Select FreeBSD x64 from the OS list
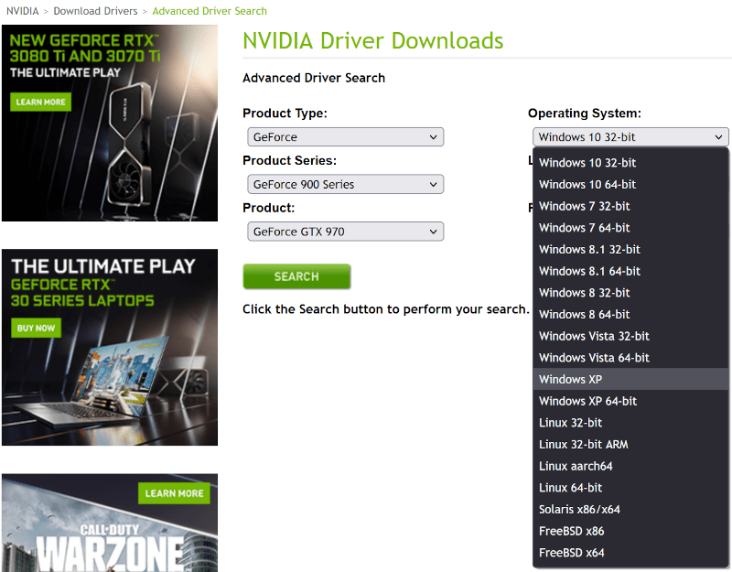The width and height of the screenshot is (732, 572). click(570, 553)
